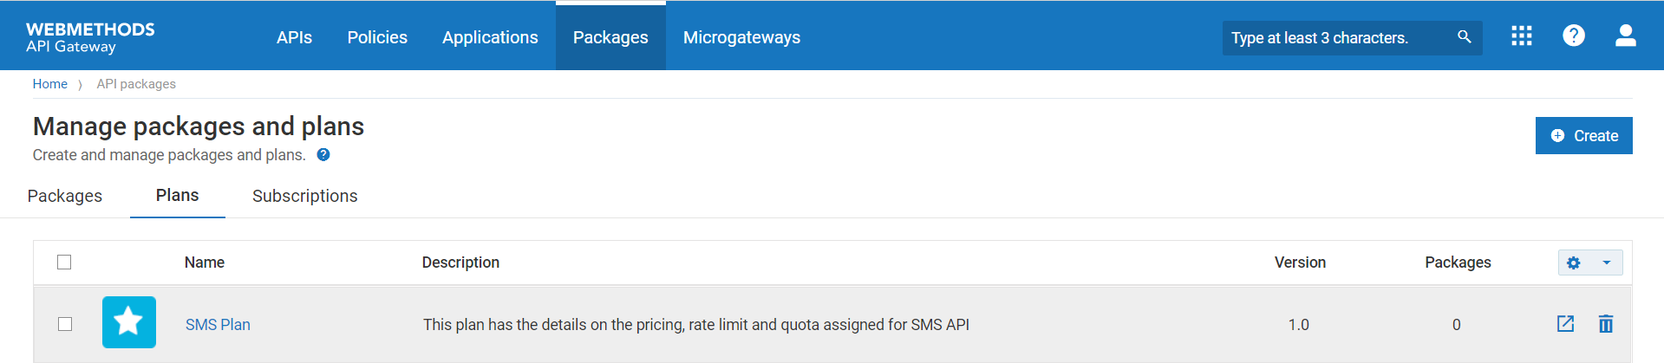Open the app launcher grid icon
The height and width of the screenshot is (363, 1664).
(x=1522, y=36)
